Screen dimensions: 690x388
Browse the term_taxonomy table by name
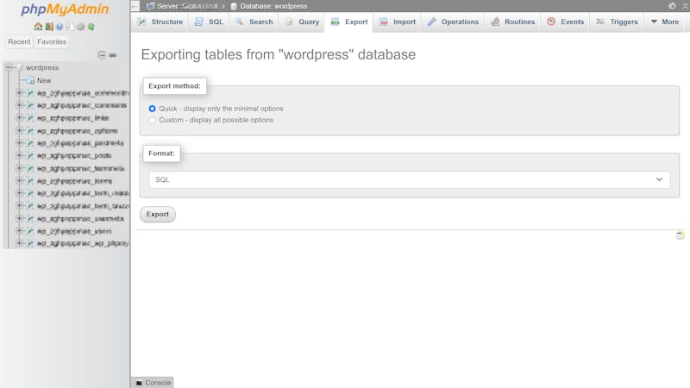pyautogui.click(x=83, y=206)
